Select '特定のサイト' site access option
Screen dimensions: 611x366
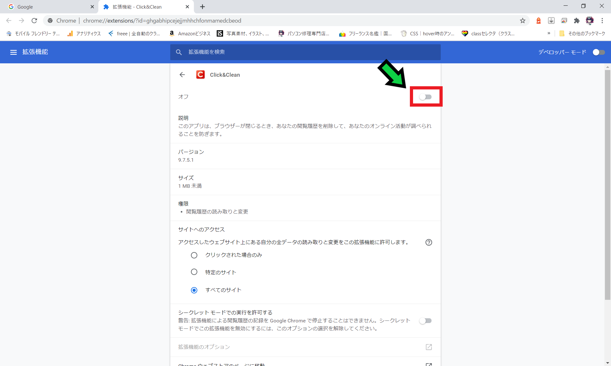click(194, 272)
